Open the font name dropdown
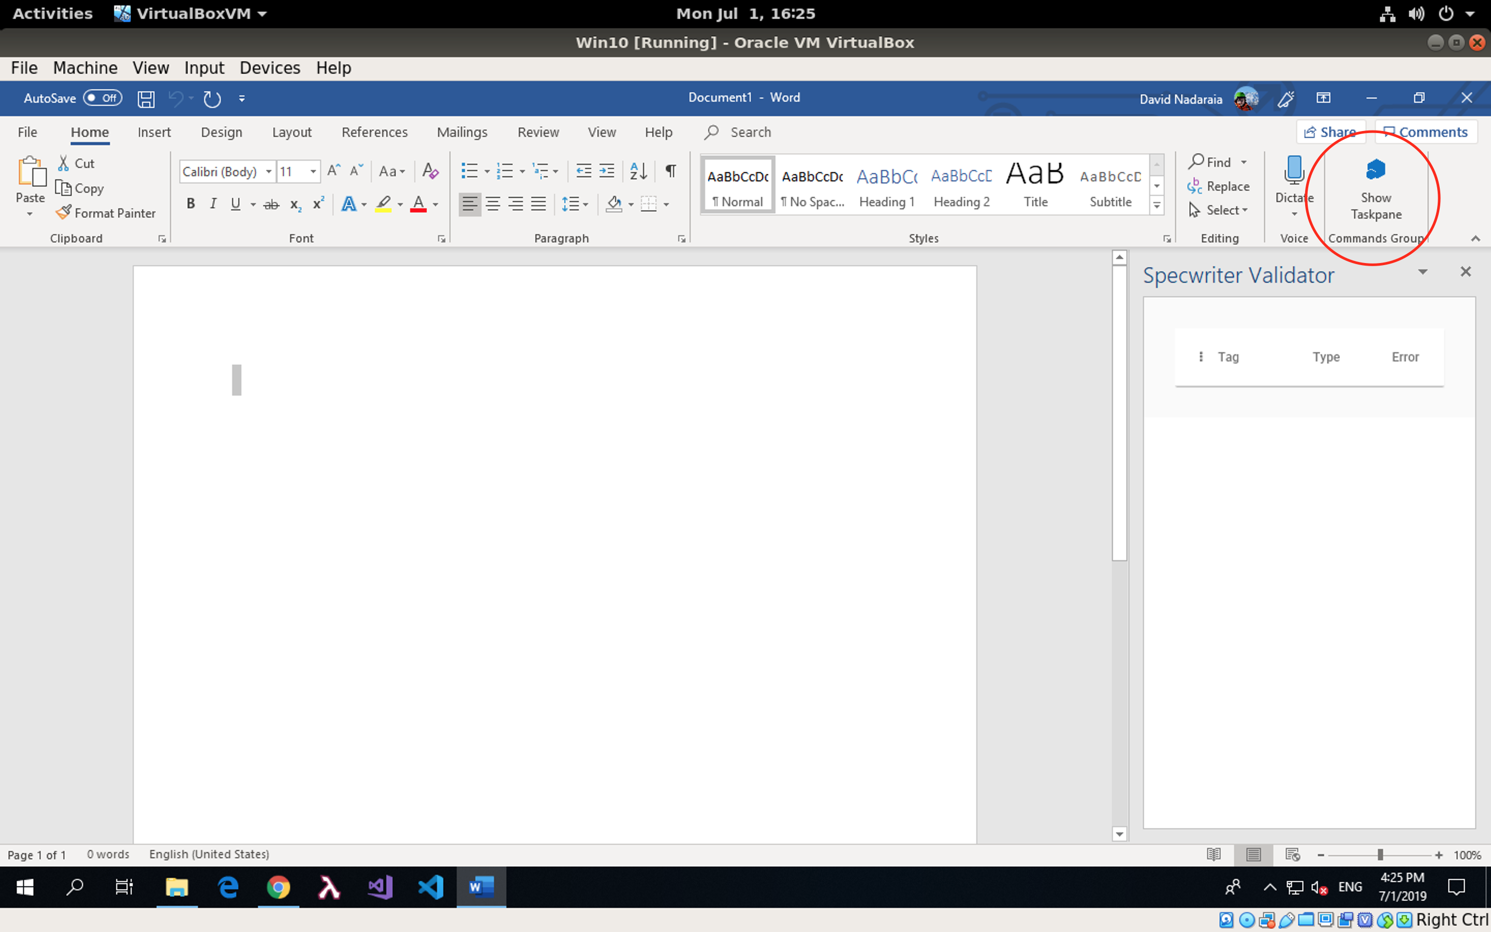This screenshot has width=1491, height=932. 269,171
